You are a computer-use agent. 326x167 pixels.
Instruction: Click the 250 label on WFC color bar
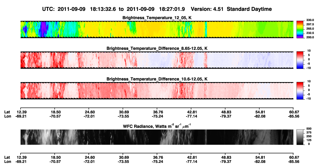click(309, 136)
